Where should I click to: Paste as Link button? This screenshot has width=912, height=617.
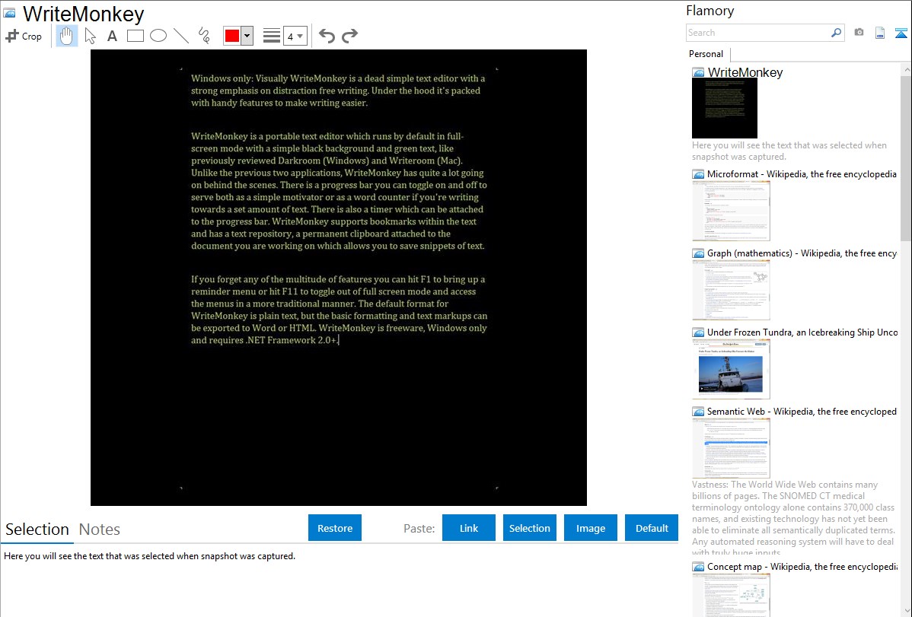pyautogui.click(x=469, y=528)
